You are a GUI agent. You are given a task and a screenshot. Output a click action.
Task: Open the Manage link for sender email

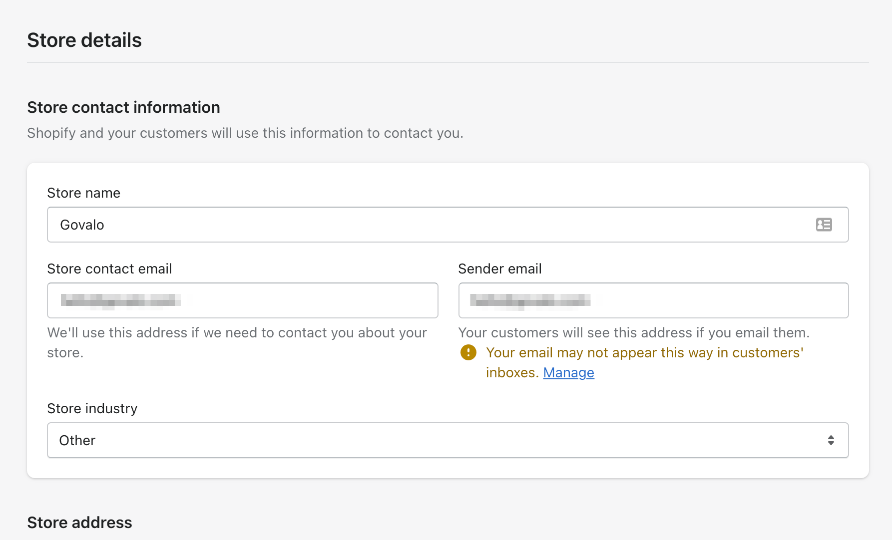pyautogui.click(x=568, y=373)
